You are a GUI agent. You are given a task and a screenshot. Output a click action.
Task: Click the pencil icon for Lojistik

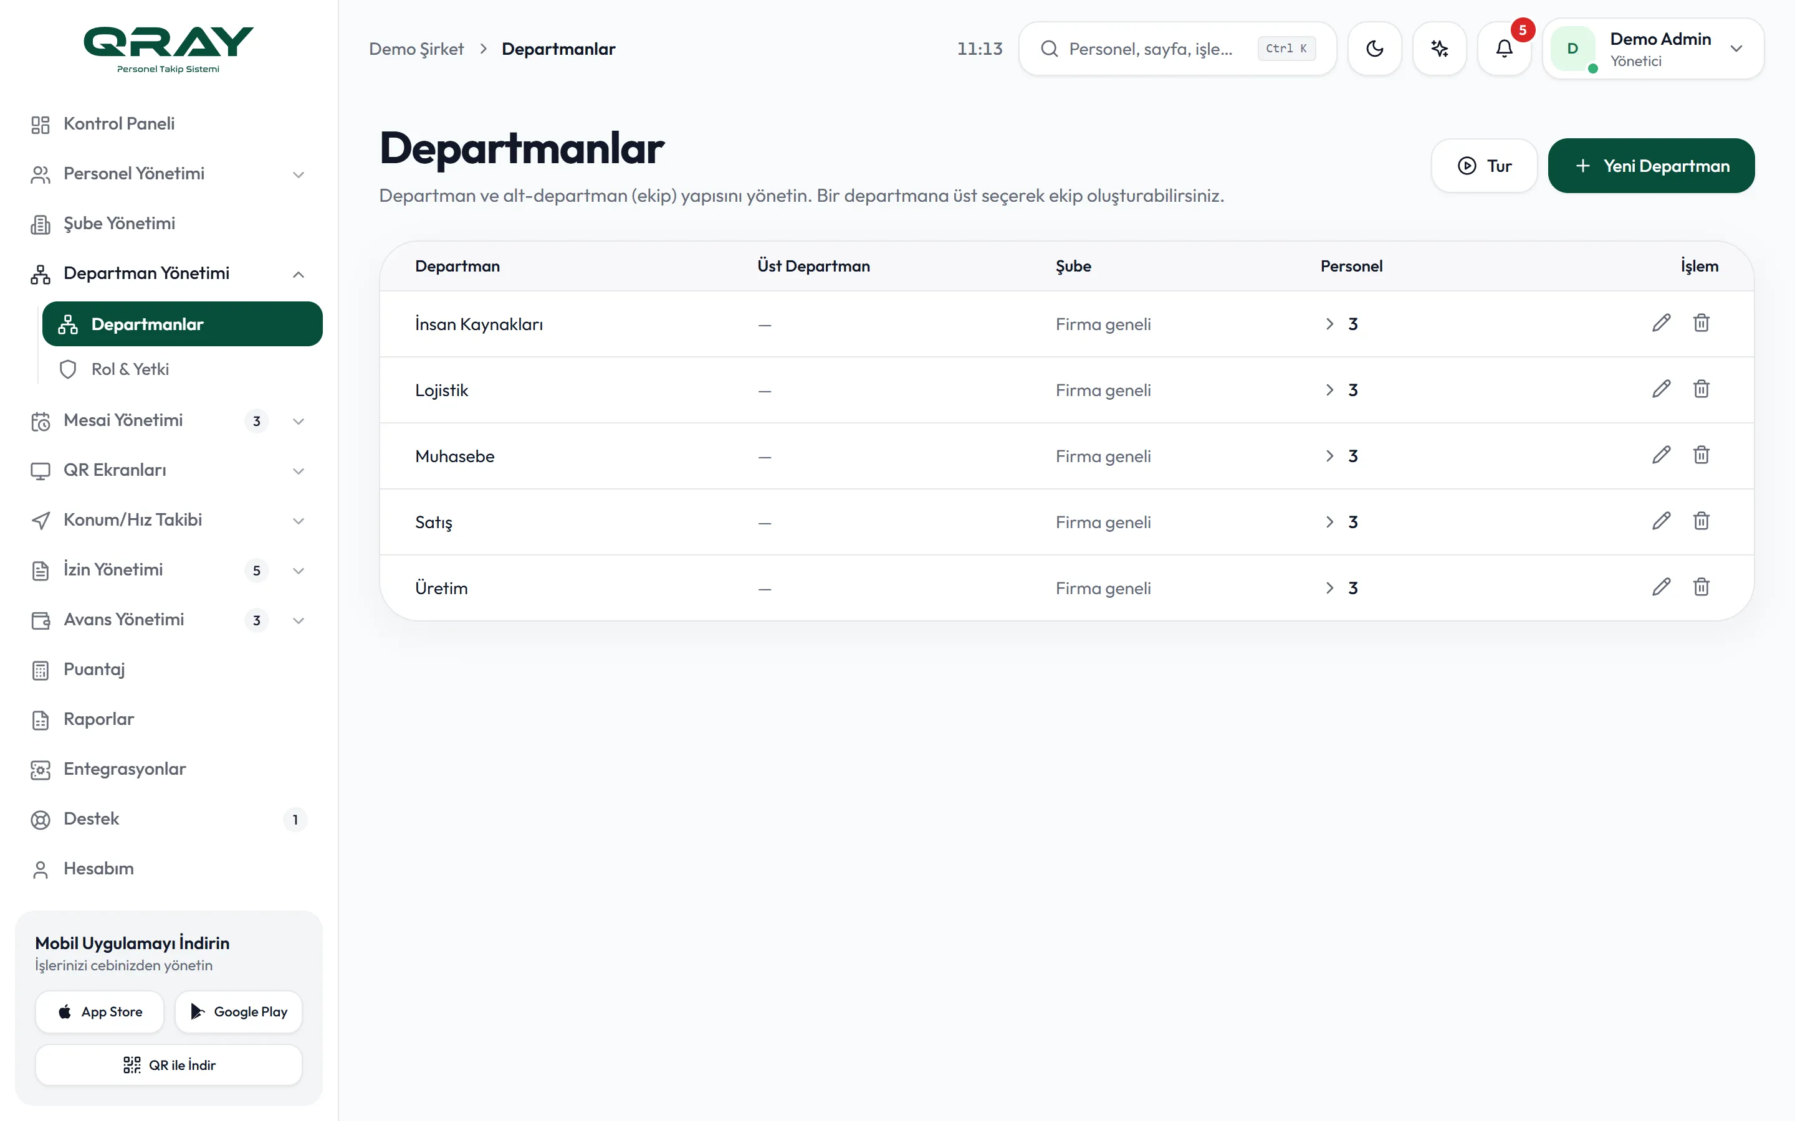click(x=1661, y=389)
